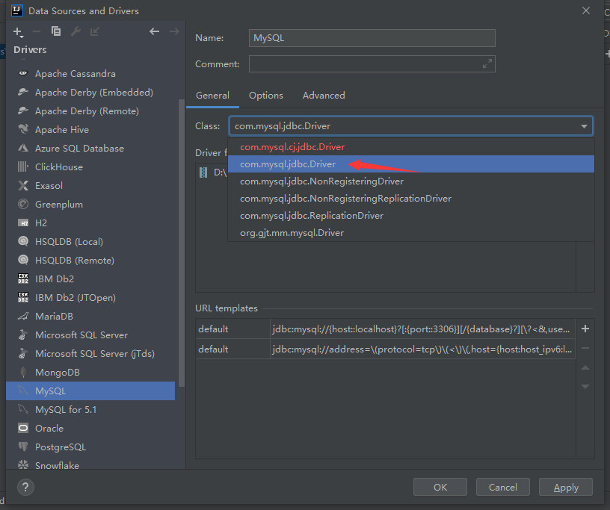Select IBM Db2 driver
The image size is (610, 510).
[x=90, y=279]
